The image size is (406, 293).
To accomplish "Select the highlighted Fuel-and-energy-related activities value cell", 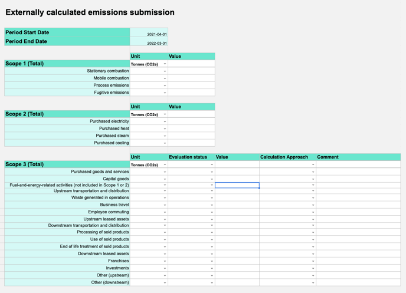I will click(x=237, y=185).
